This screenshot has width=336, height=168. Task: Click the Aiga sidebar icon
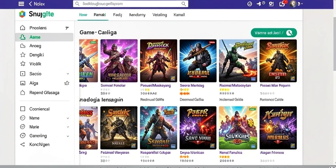click(x=23, y=83)
